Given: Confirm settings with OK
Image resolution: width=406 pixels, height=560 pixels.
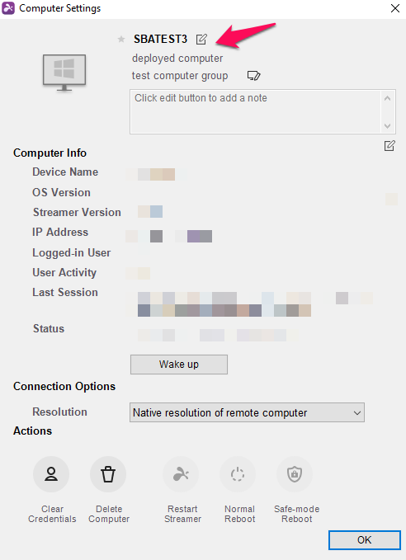Looking at the screenshot, I should (x=365, y=539).
